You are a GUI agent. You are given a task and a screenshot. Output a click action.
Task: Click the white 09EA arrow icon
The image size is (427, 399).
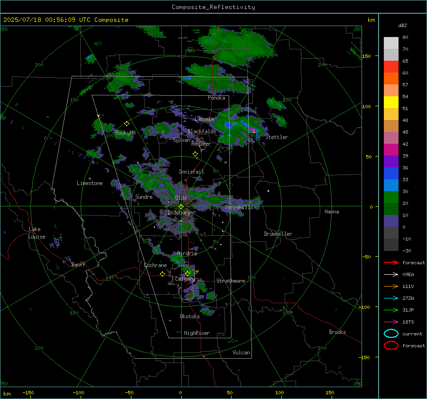(391, 274)
